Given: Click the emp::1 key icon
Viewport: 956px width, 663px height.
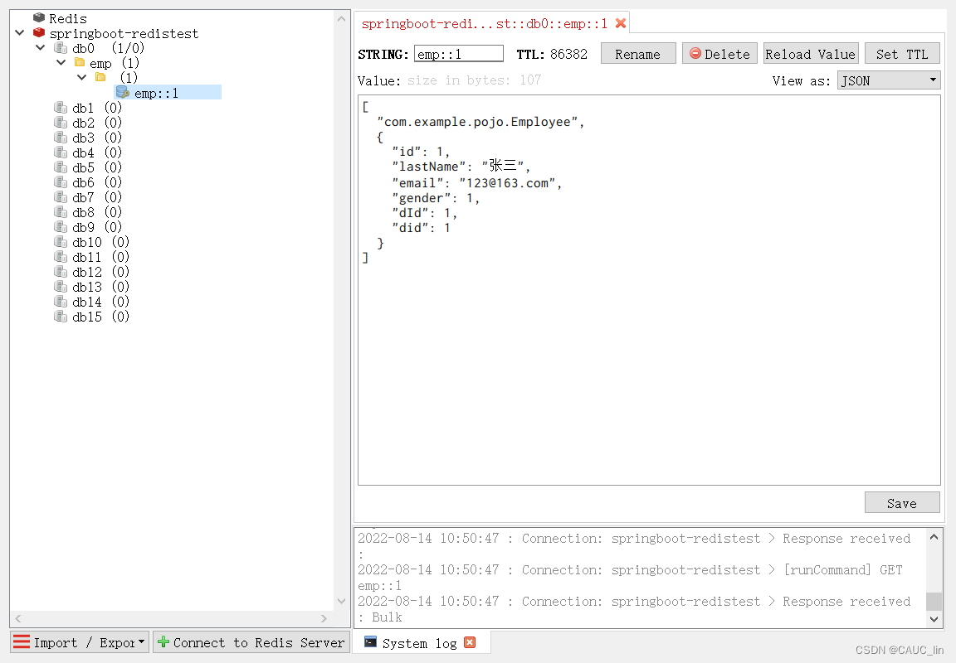Looking at the screenshot, I should (123, 92).
